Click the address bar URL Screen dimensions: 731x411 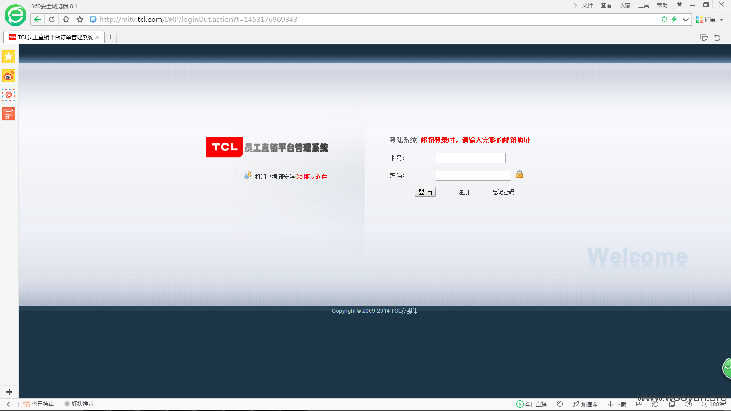click(198, 19)
